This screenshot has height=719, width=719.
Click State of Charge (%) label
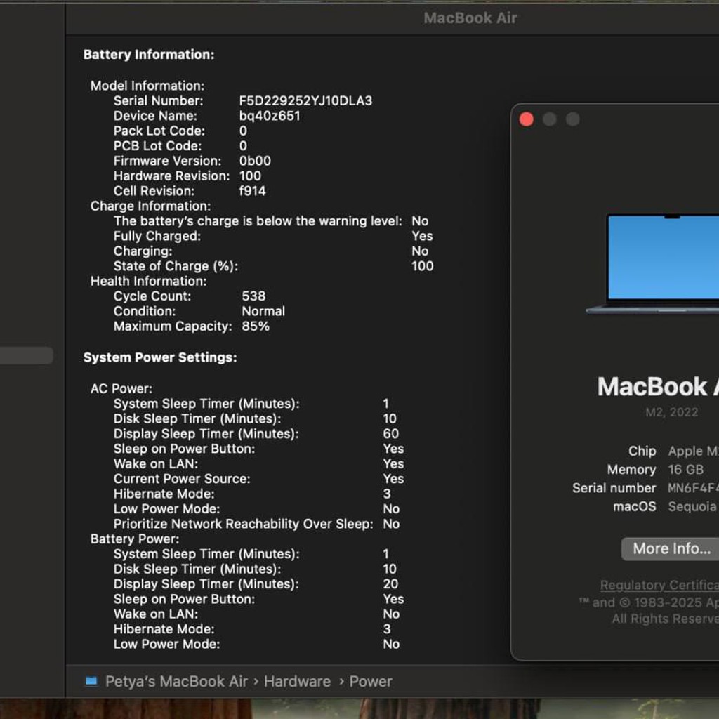(x=176, y=266)
